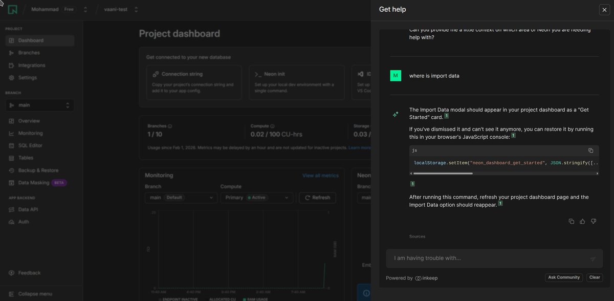This screenshot has height=301, width=614.
Task: Go to Branches in the sidebar
Action: (39, 53)
